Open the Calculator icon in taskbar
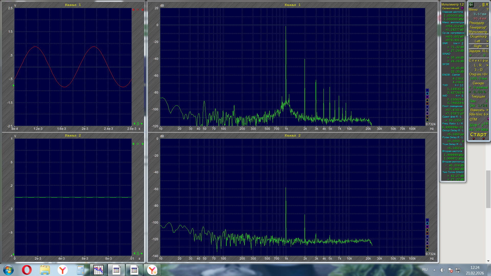This screenshot has height=276, width=491. click(80, 270)
